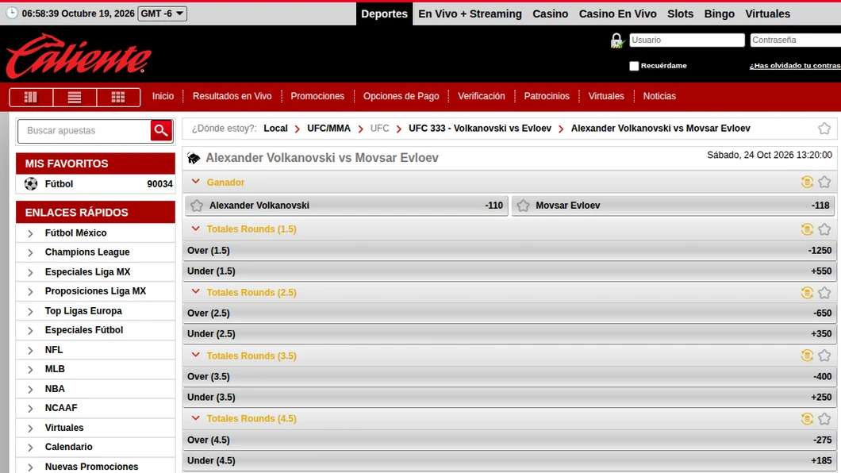Viewport: 841px width, 473px height.
Task: Bet on Under (3.5) at +250
Action: pyautogui.click(x=509, y=398)
